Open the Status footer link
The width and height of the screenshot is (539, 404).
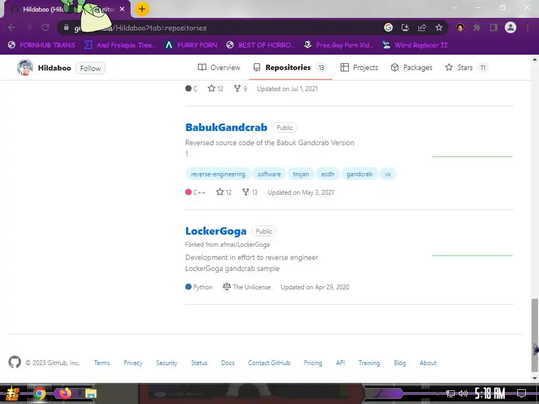coord(199,363)
